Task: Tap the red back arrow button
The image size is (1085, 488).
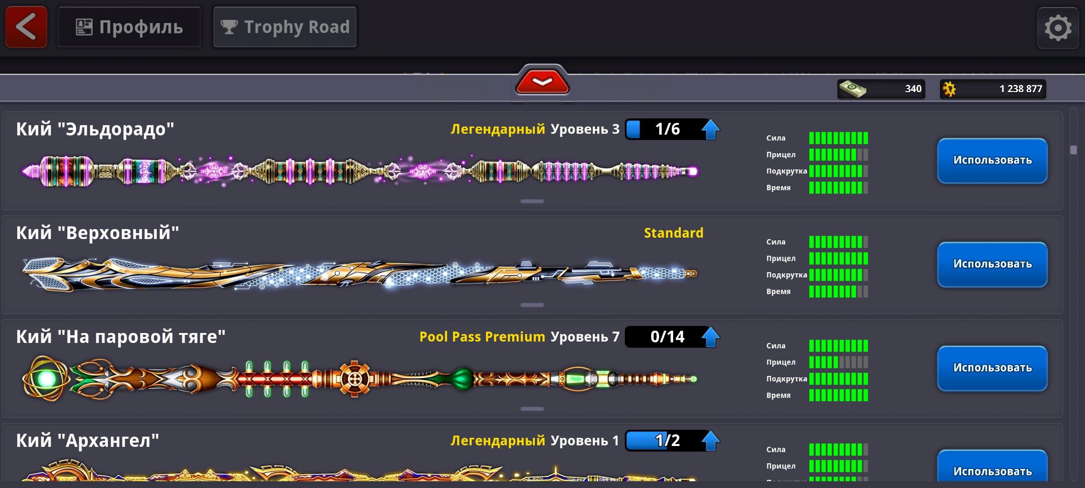Action: click(26, 27)
